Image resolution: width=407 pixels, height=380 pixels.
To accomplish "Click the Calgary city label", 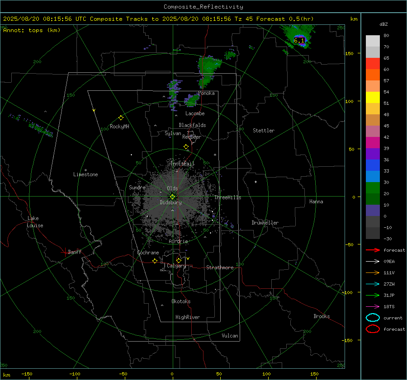I will [176, 266].
